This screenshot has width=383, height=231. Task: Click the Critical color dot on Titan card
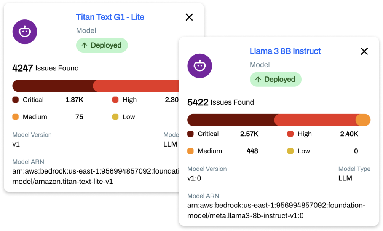click(x=16, y=100)
